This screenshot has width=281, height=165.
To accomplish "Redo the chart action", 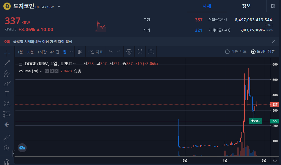I will pos(118,52).
